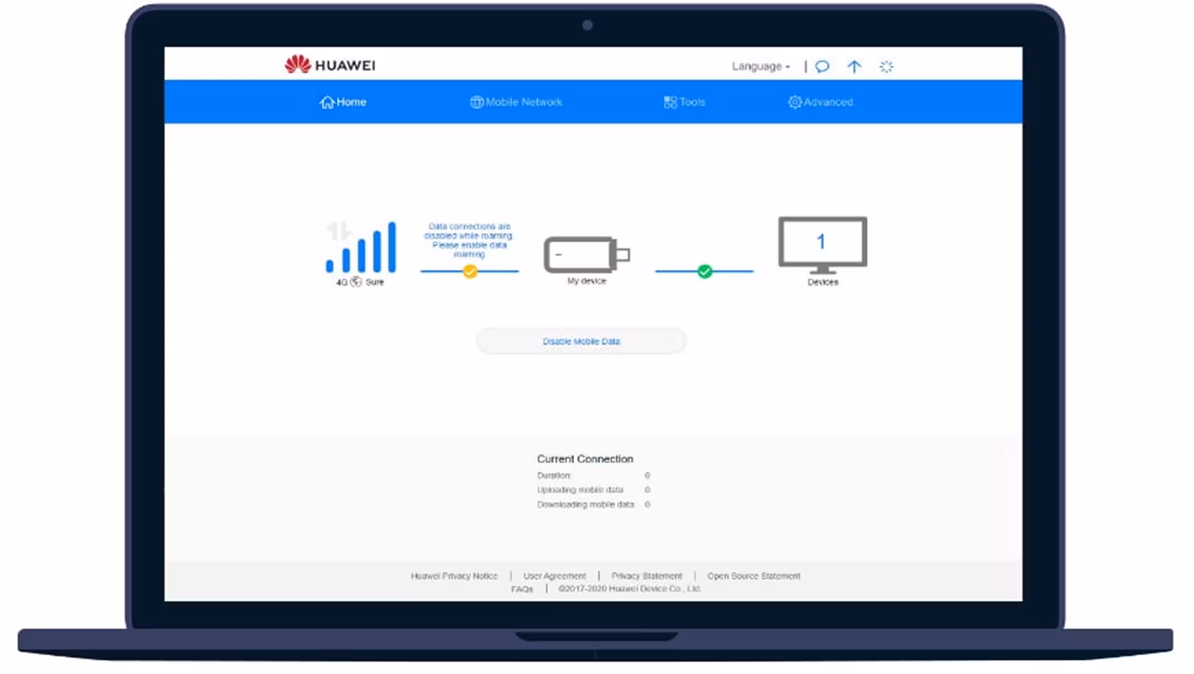Open the Privacy Statement link
1194x674 pixels.
647,575
